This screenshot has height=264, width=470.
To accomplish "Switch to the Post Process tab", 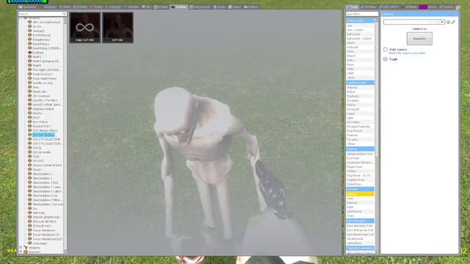I will [x=200, y=7].
